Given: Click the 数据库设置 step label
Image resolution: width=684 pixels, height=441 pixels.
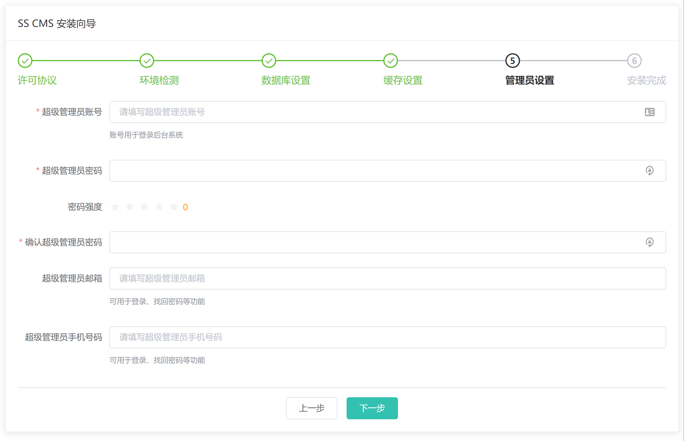Looking at the screenshot, I should (x=286, y=80).
